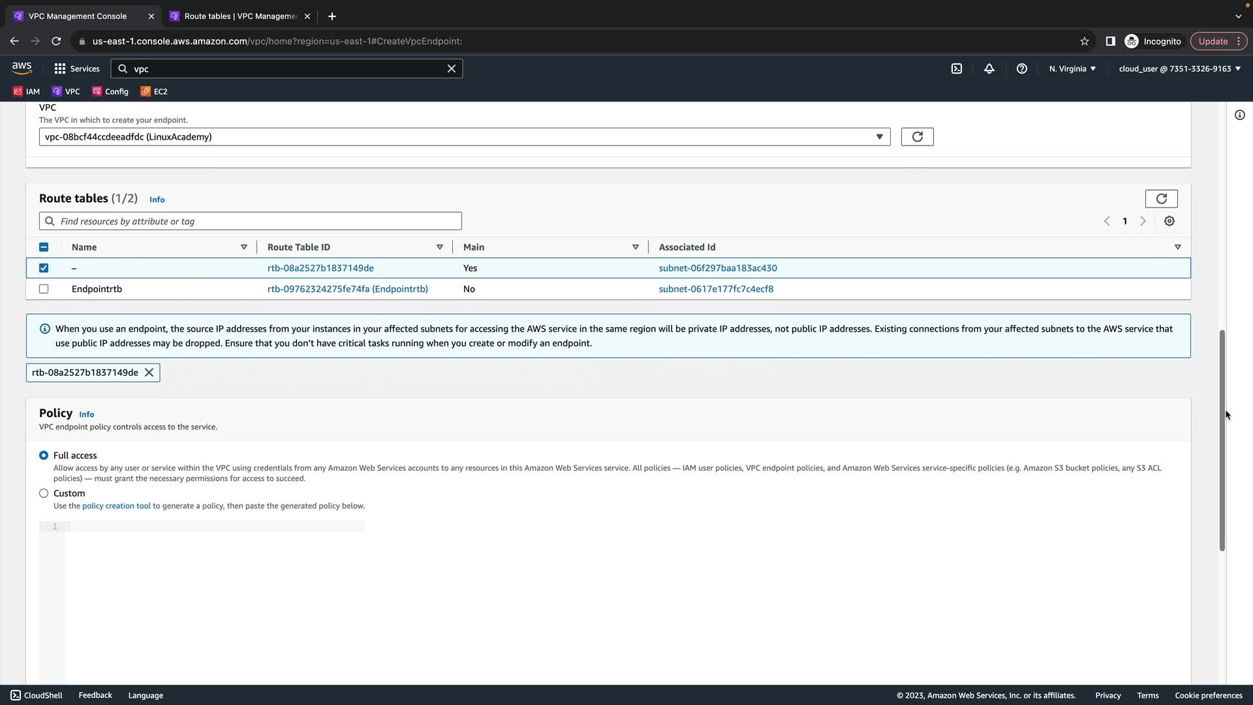Click the refresh button beside VPC dropdown
Viewport: 1253px width, 705px height.
[917, 136]
